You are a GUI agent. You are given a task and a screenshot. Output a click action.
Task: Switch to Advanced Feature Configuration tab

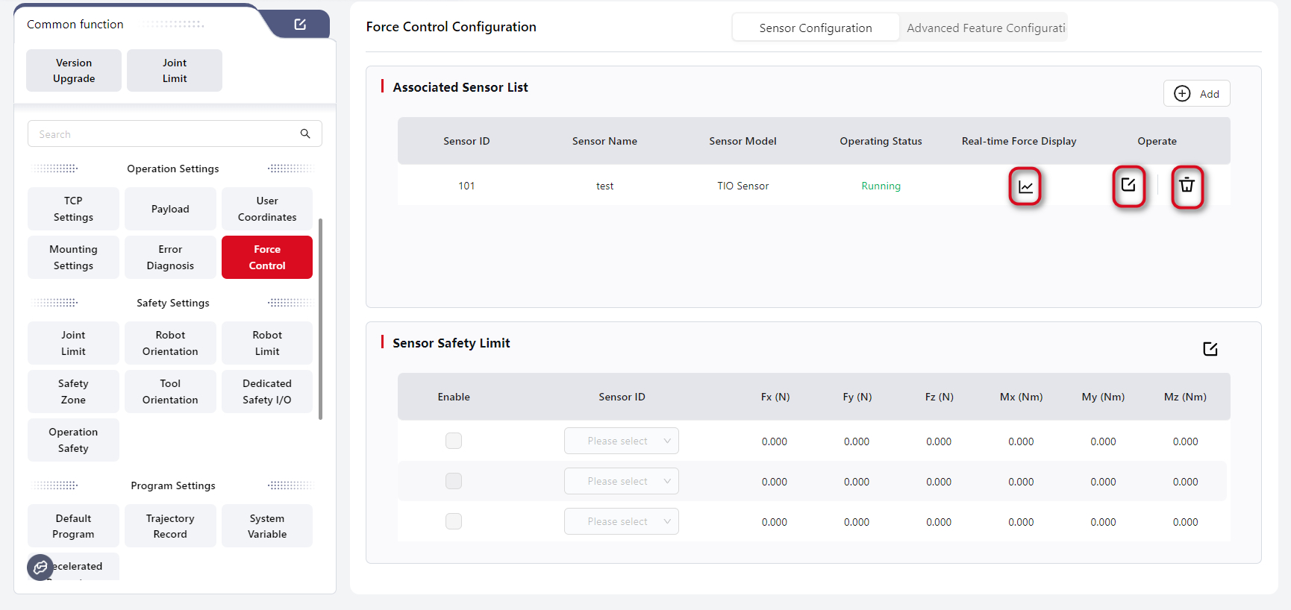point(985,28)
